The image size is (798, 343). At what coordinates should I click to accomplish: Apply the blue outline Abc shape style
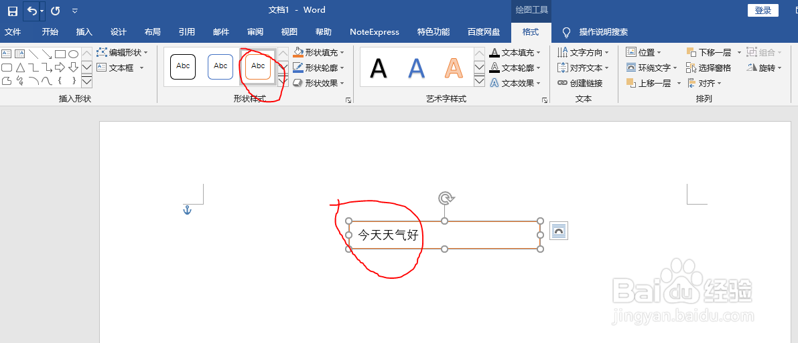click(x=220, y=67)
